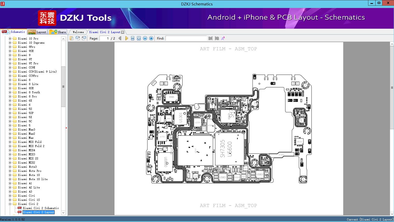Go to the previous page with the grey arrow
Screen dimensions: 394x222
click(120, 38)
